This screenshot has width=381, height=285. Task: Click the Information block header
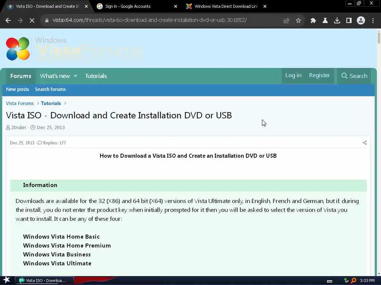pyautogui.click(x=188, y=185)
